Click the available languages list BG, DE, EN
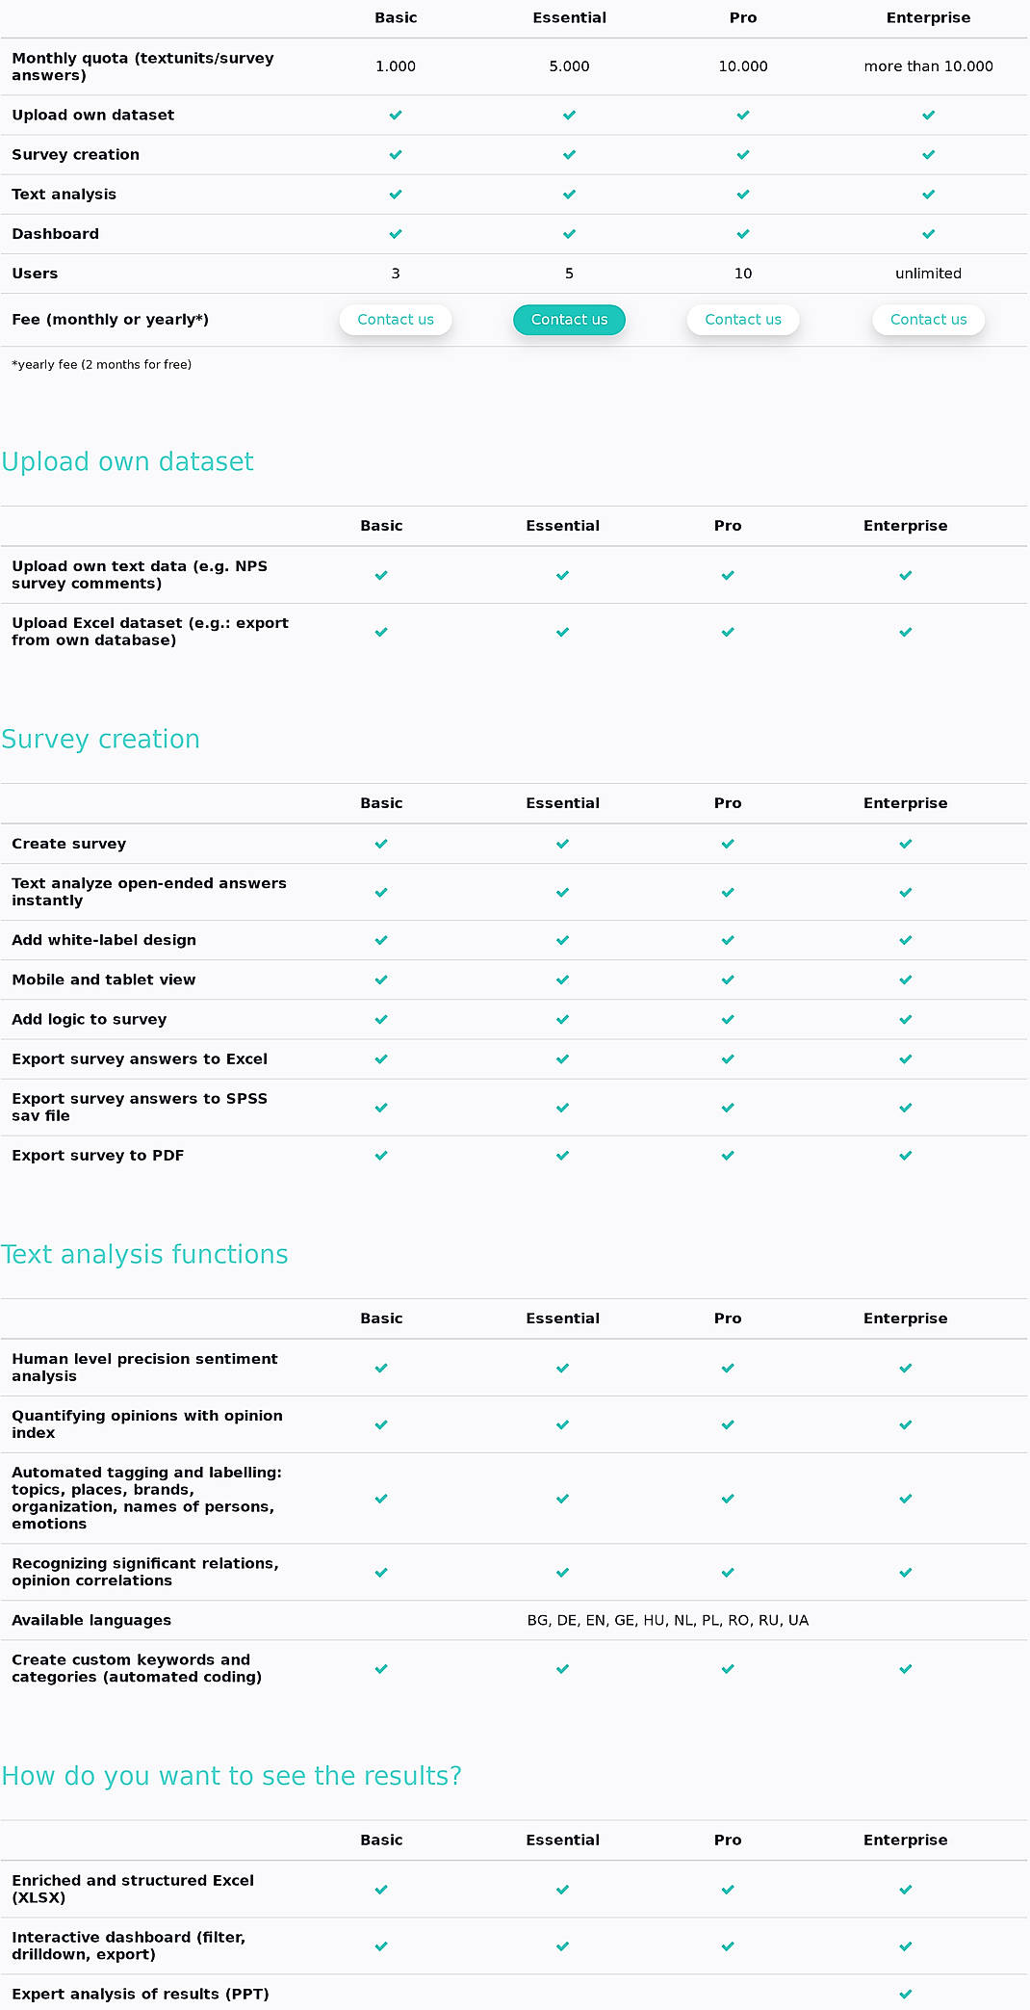The height and width of the screenshot is (2010, 1030). pyautogui.click(x=668, y=1620)
